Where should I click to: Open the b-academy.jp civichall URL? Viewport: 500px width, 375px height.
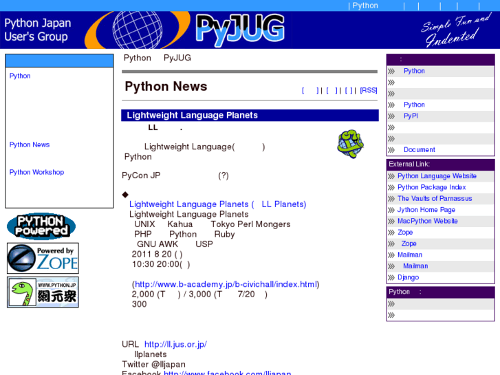point(226,284)
